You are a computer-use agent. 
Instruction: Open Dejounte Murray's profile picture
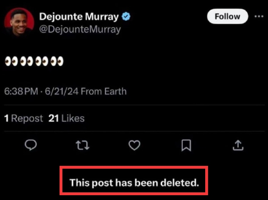(x=19, y=22)
